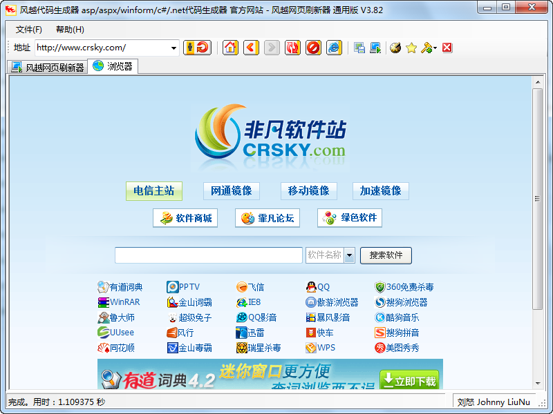Open the 帮助(H) menu
Image resolution: width=553 pixels, height=414 pixels.
click(70, 30)
